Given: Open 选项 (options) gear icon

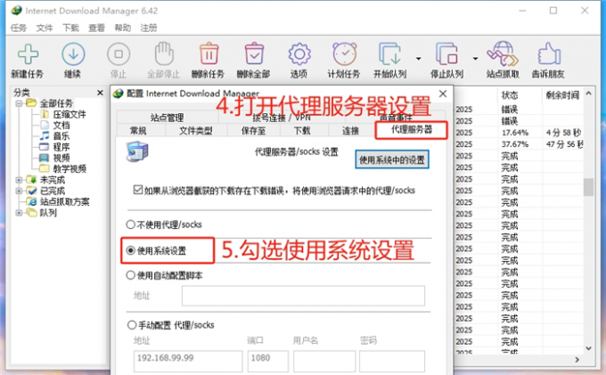Looking at the screenshot, I should pyautogui.click(x=299, y=54).
